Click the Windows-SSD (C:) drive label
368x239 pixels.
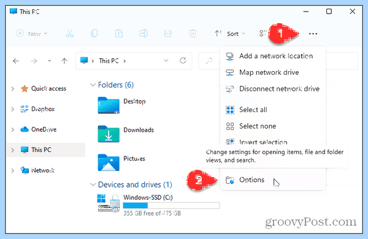pyautogui.click(x=148, y=197)
